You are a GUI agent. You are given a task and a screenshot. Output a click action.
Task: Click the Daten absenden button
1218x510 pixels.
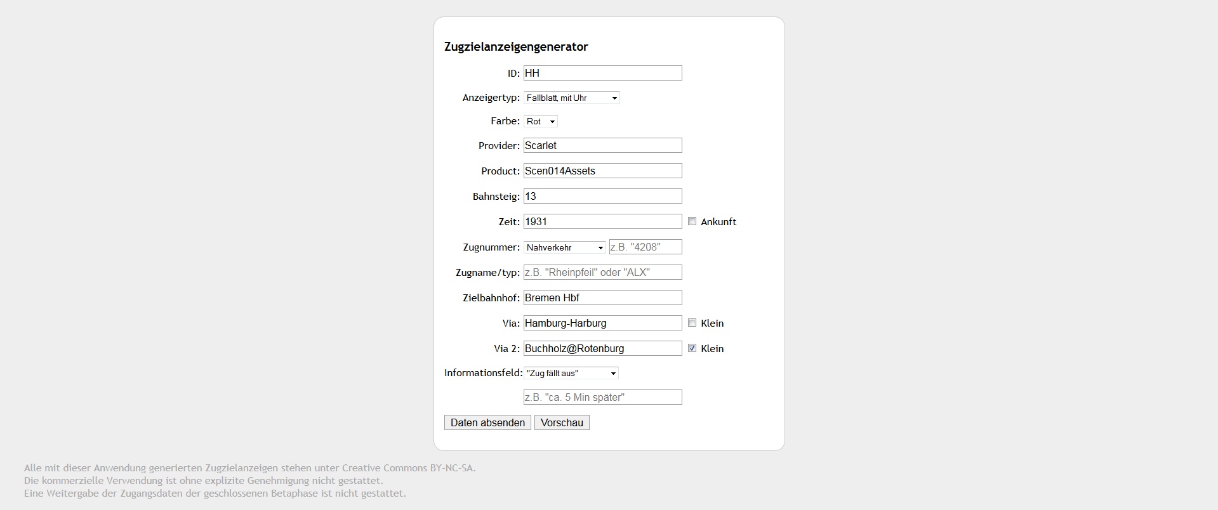coord(487,422)
